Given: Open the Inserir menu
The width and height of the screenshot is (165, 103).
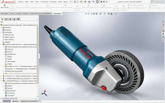Looking at the screenshot, I should point(37,2).
